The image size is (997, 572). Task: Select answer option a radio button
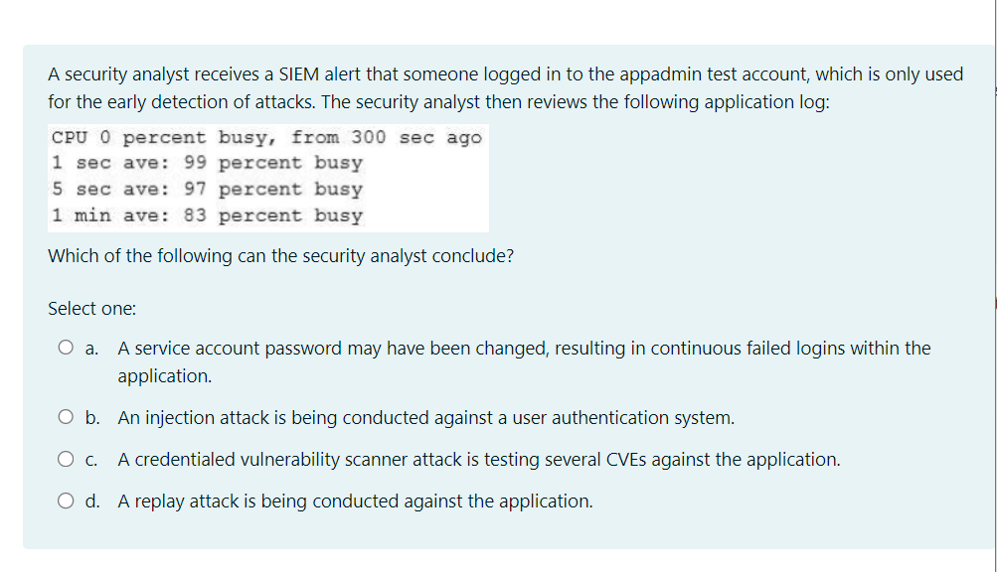[x=65, y=348]
